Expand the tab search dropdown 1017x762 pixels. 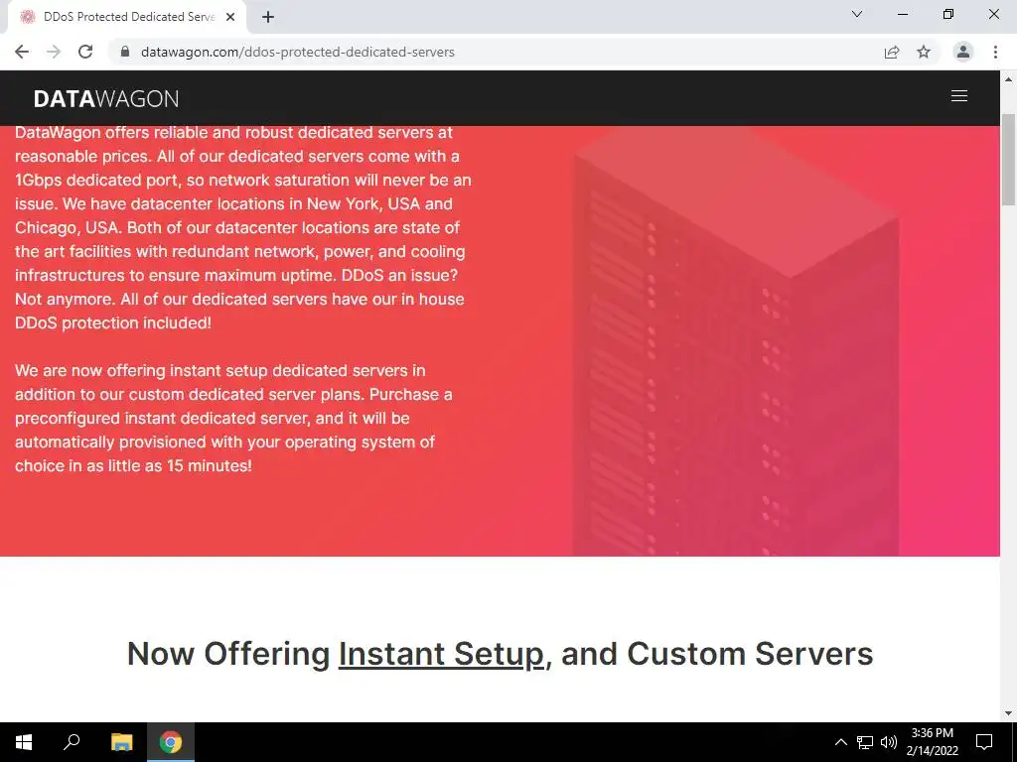click(x=857, y=14)
